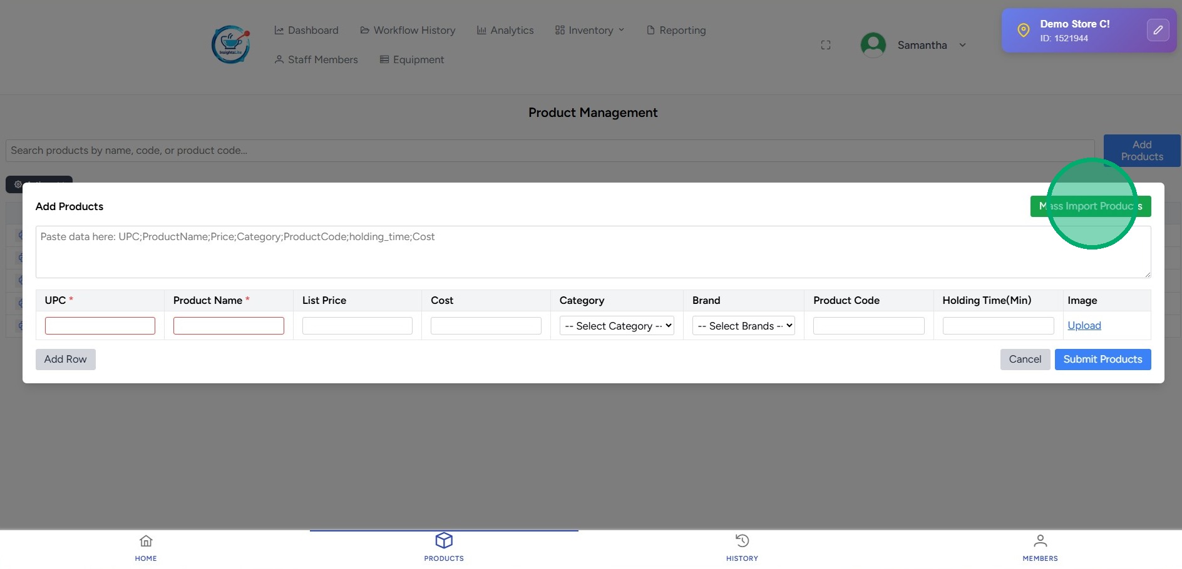Open History from bottom navigation

click(x=742, y=547)
